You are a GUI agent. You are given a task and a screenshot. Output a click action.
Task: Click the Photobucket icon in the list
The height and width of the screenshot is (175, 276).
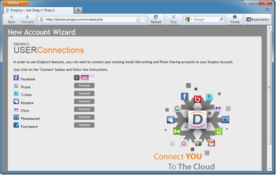pos(16,117)
